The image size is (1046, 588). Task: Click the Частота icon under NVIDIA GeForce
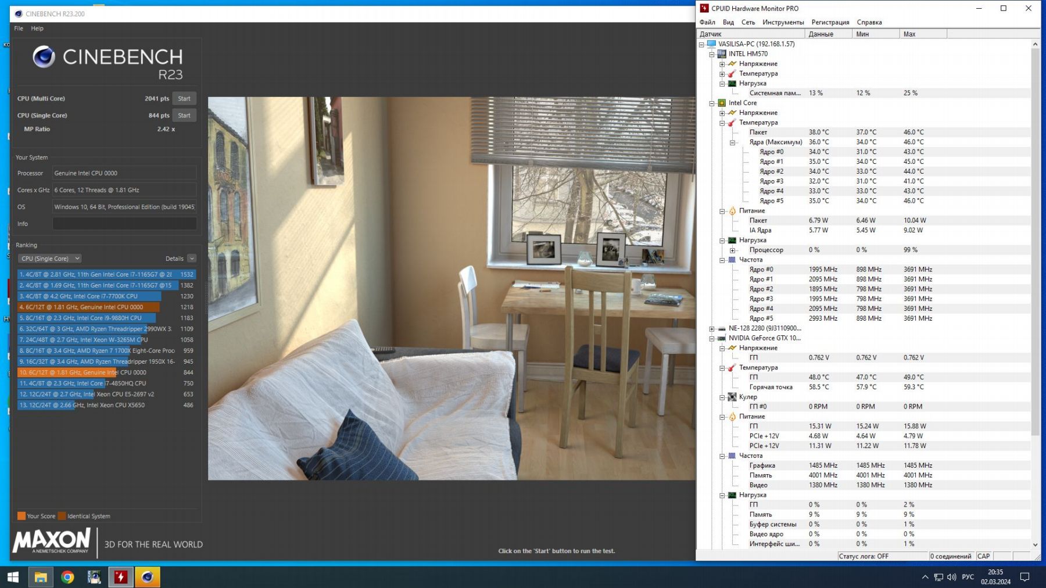[732, 456]
